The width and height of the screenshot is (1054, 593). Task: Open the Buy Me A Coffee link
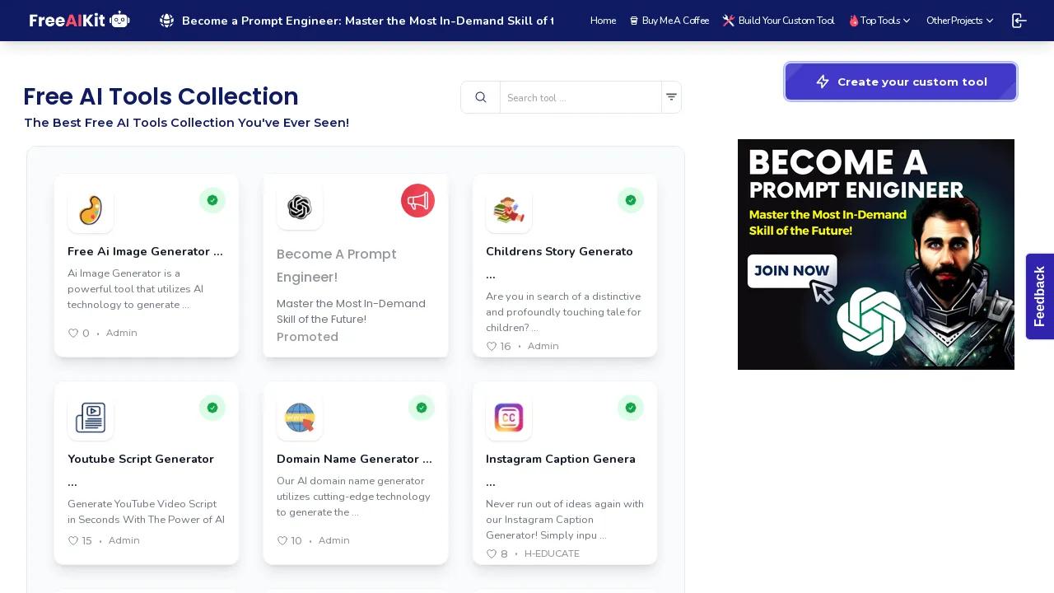(669, 21)
